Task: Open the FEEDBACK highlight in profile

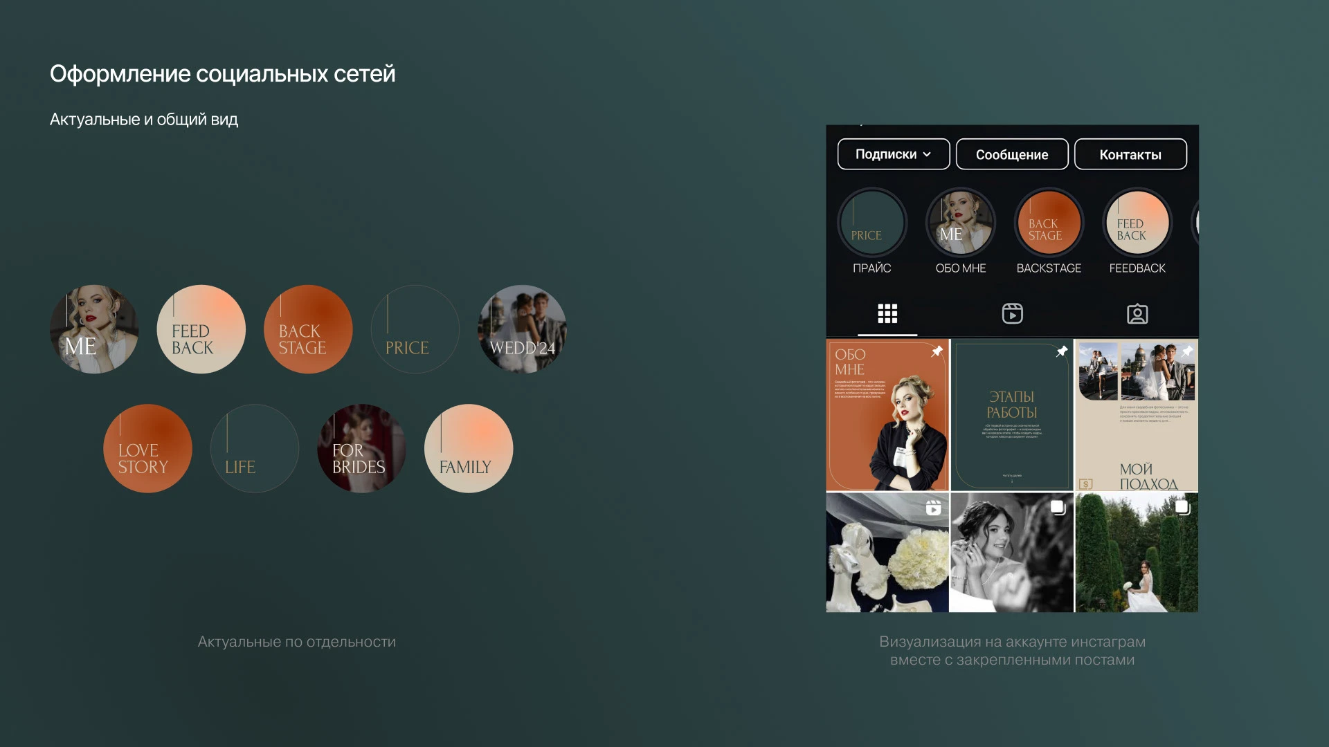Action: (x=1137, y=223)
